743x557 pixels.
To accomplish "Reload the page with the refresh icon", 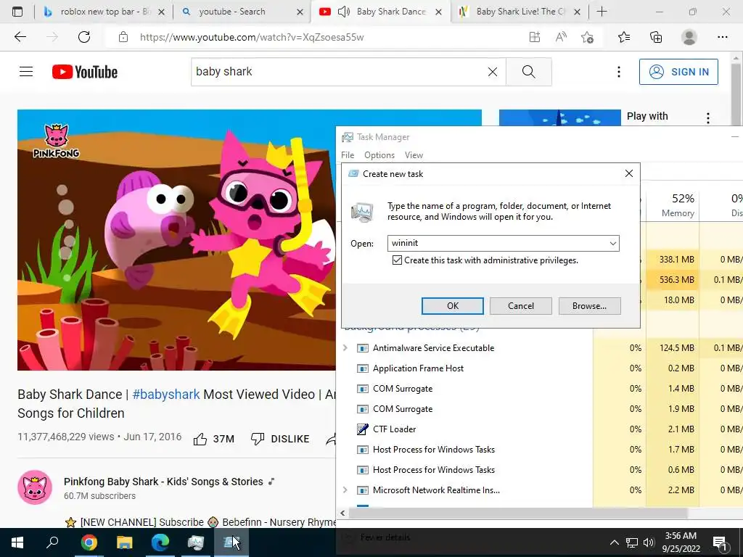I will (84, 37).
